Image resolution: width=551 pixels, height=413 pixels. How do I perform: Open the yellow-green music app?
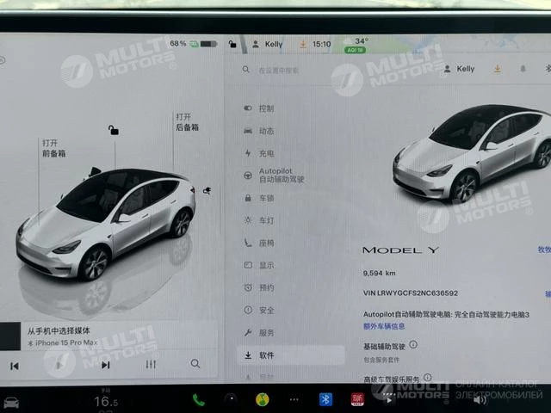coord(263,399)
